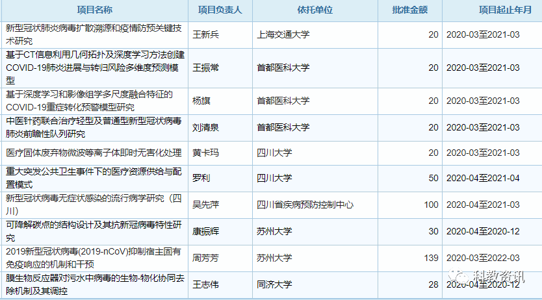Click project leader 周芳芳
This screenshot has height=300, width=542.
[206, 258]
